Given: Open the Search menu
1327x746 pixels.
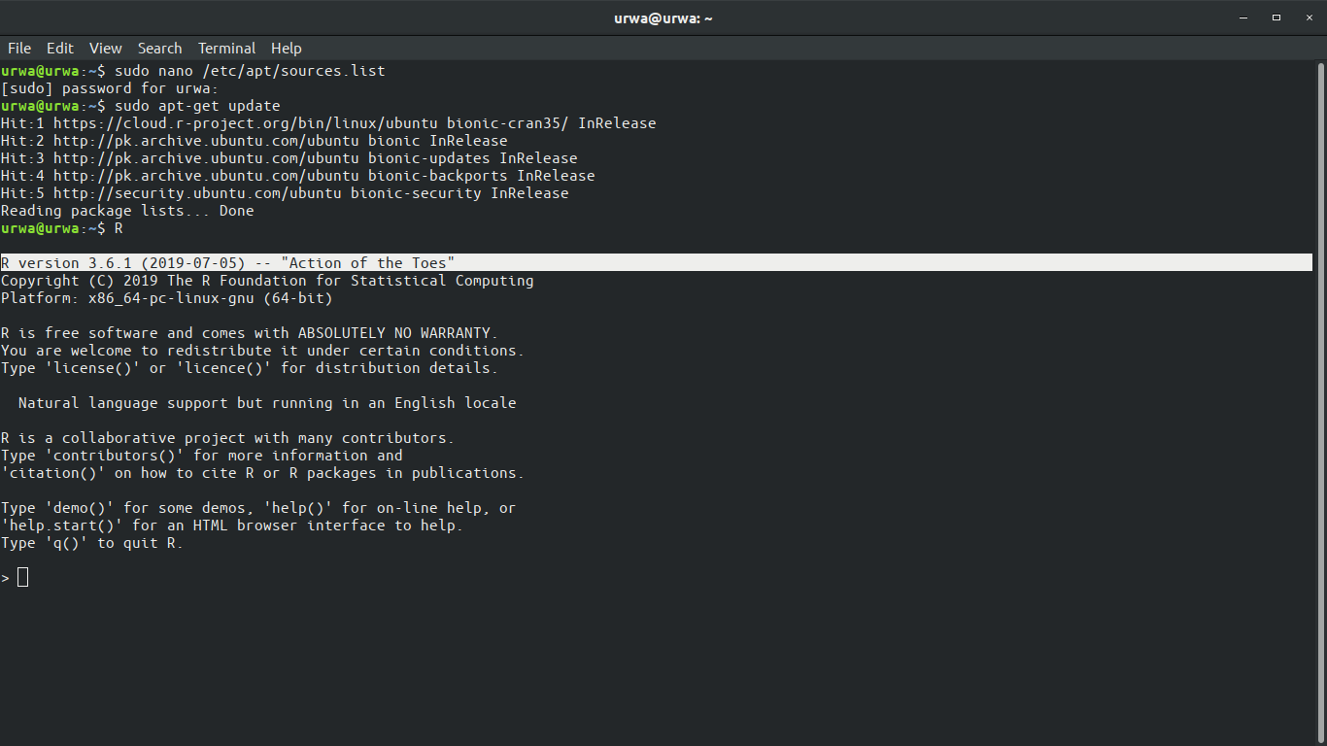Looking at the screenshot, I should (159, 48).
